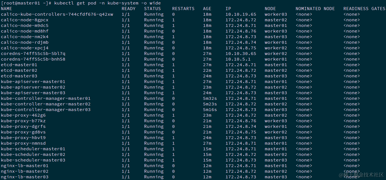
Task: Click pod name nginx-lb-master03
Action: click(x=25, y=177)
